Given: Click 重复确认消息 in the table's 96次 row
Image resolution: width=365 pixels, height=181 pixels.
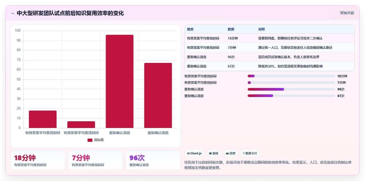Looking at the screenshot, I should pos(197,57).
